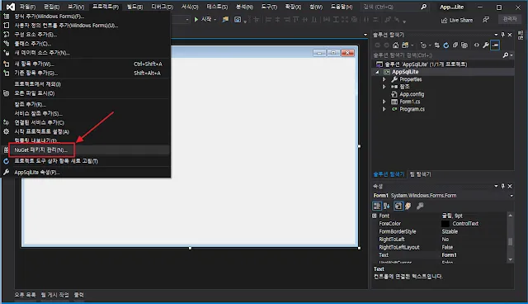This screenshot has width=528, height=304.
Task: Click the ForeColor black color swatch
Action: [445, 224]
